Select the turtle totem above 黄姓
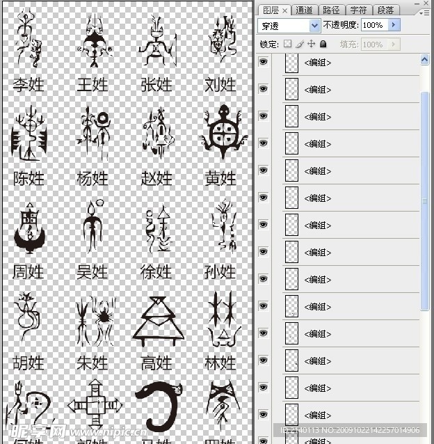This screenshot has width=434, height=444. pyautogui.click(x=223, y=132)
